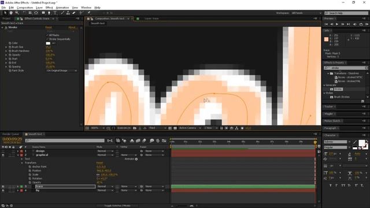Viewport: 370px width, 208px height.
Task: Hide the graphical layer
Action: point(3,155)
